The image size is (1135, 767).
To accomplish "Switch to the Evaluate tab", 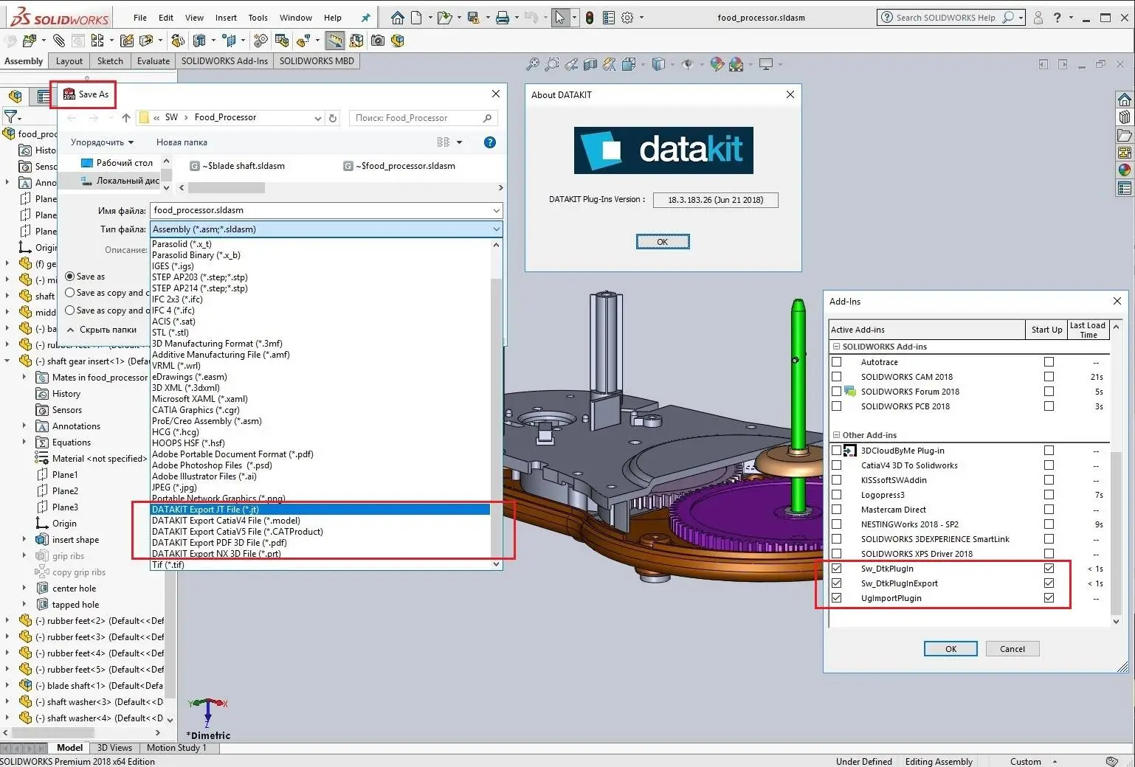I will pyautogui.click(x=153, y=61).
